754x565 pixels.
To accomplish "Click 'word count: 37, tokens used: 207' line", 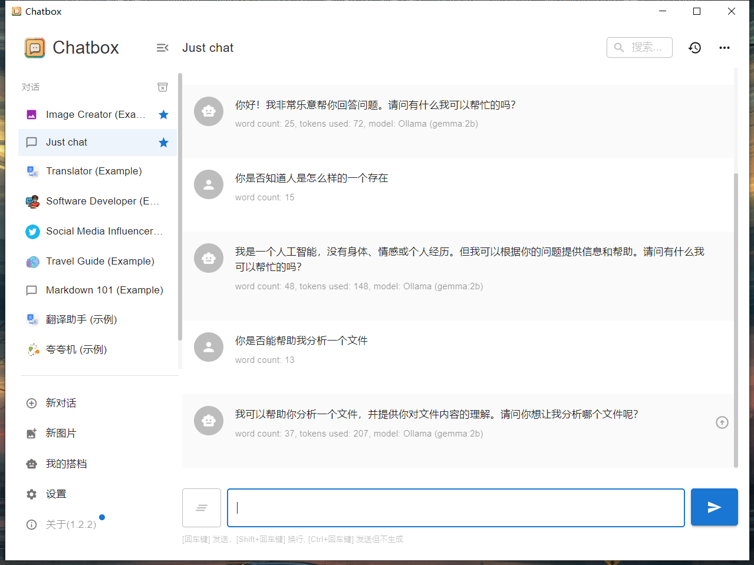I will 359,434.
